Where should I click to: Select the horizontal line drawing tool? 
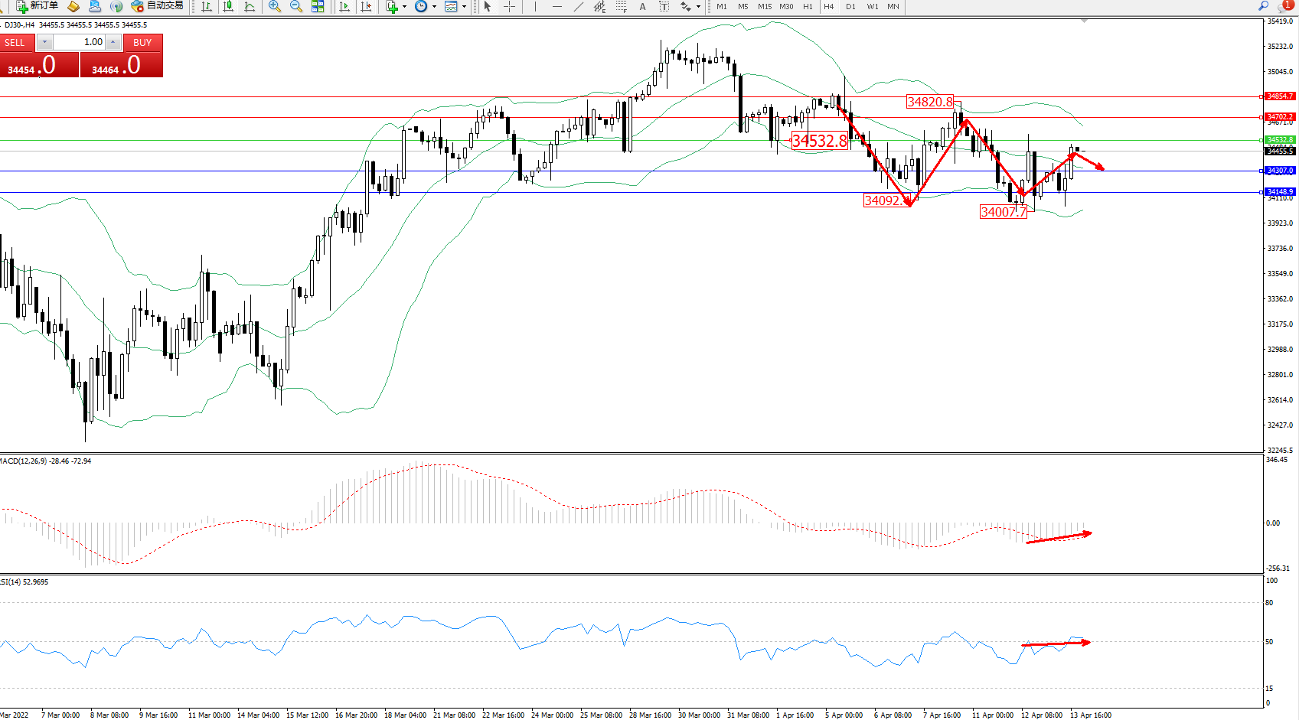(x=556, y=7)
